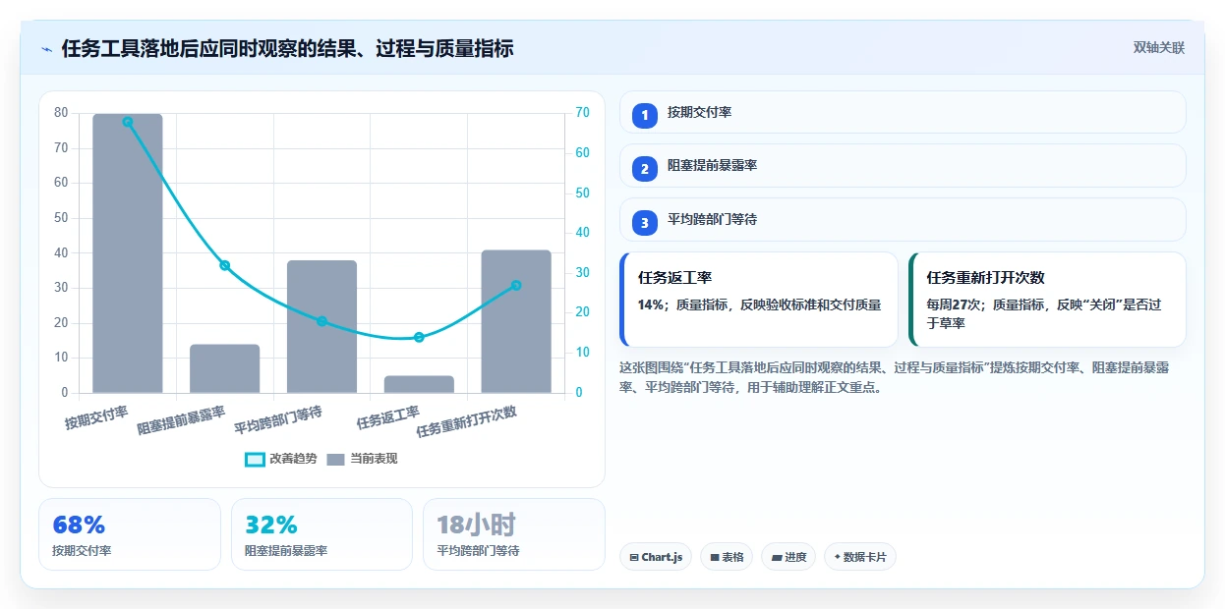Click the 当前表现 gray legend swatch
This screenshot has height=609, width=1225.
336,459
